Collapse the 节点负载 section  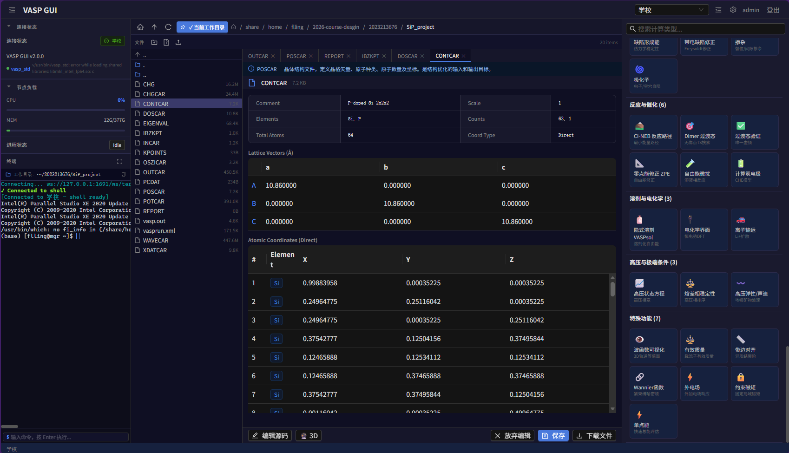pos(9,87)
